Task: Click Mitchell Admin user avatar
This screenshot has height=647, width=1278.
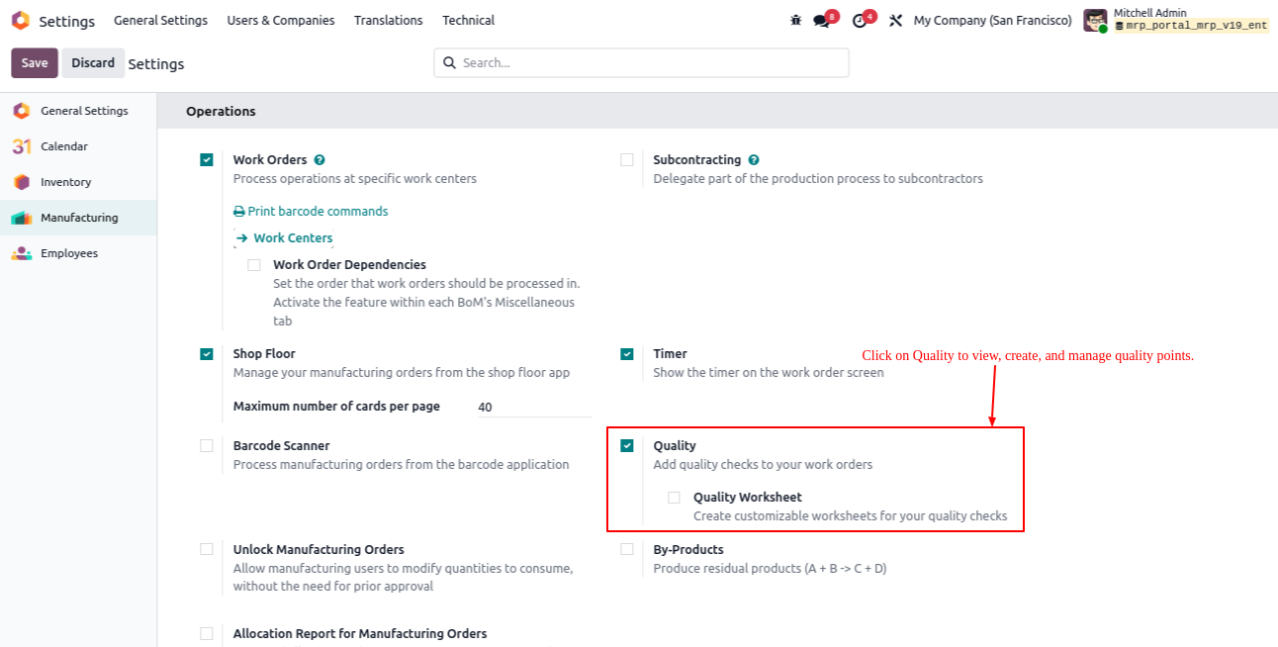Action: (x=1094, y=20)
